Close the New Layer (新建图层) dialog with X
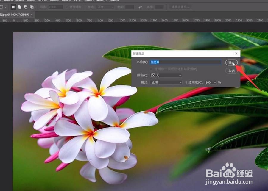Image resolution: width=268 pixels, height=191 pixels. click(x=236, y=54)
